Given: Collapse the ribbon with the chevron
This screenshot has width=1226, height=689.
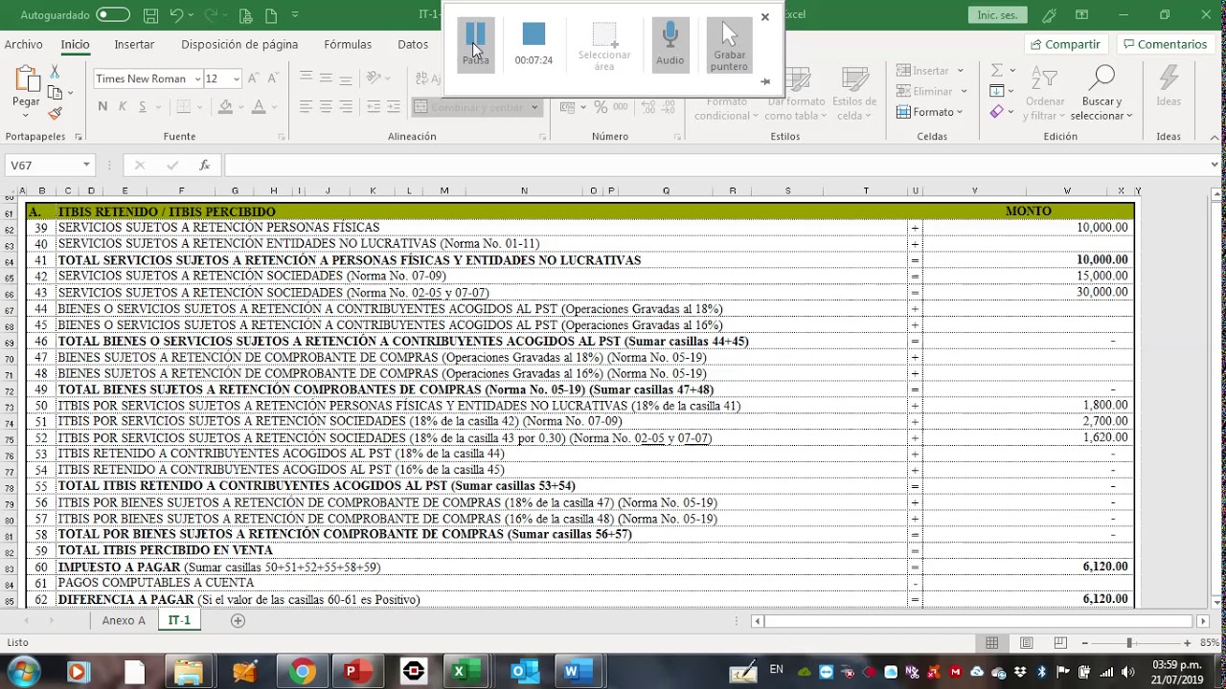Looking at the screenshot, I should (x=1215, y=137).
